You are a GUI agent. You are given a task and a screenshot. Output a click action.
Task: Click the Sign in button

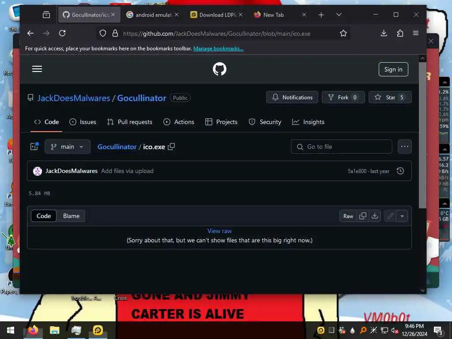pyautogui.click(x=393, y=69)
